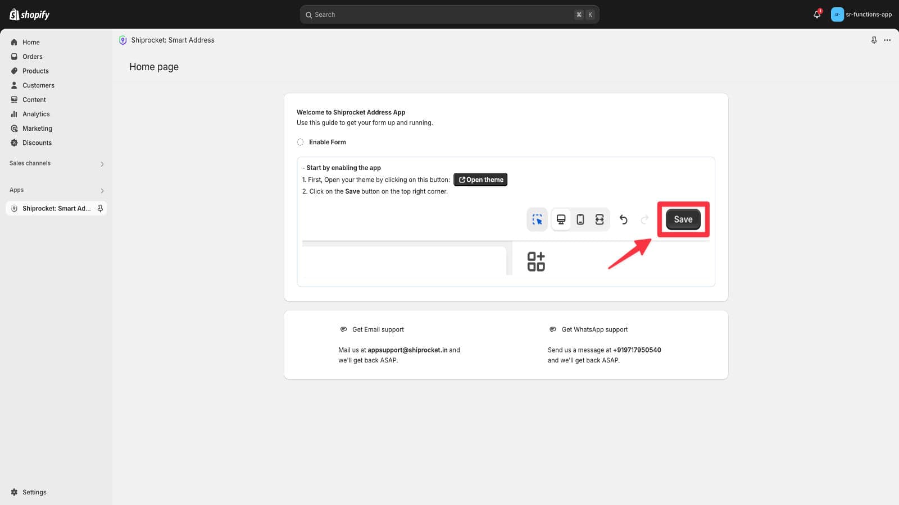Image resolution: width=899 pixels, height=505 pixels.
Task: Toggle the Enable Form step circle
Action: [x=300, y=142]
